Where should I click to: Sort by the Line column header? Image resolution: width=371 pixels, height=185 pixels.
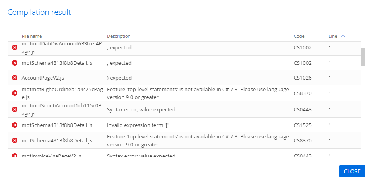333,36
